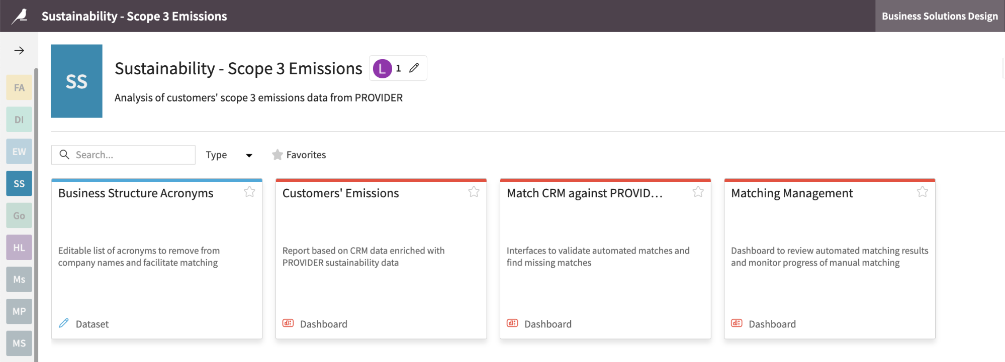Select the SS project in the sidebar
The width and height of the screenshot is (1005, 362).
(19, 183)
